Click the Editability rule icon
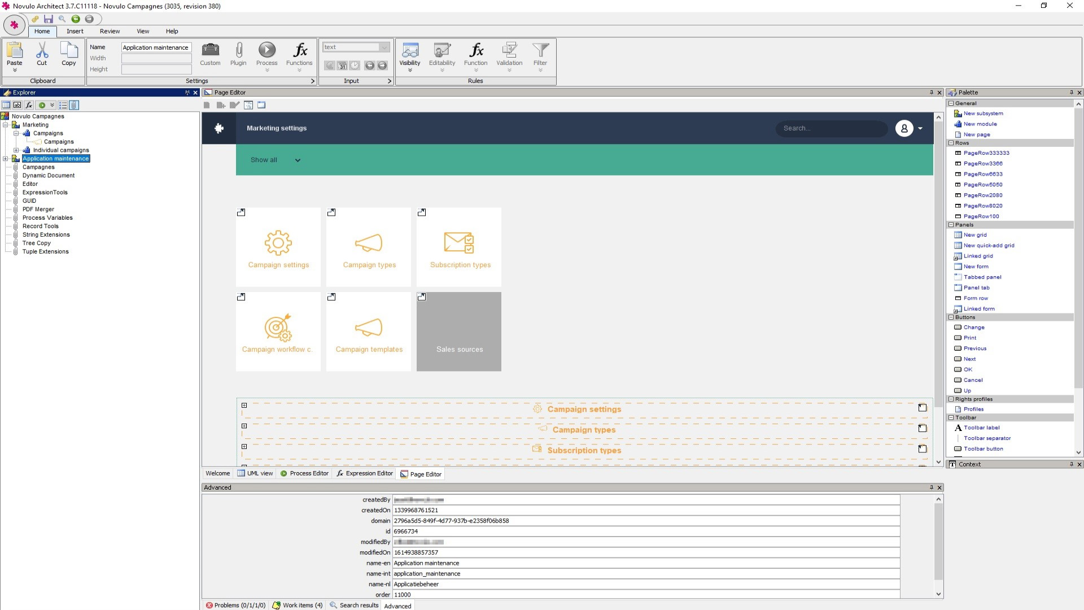1084x610 pixels. pyautogui.click(x=442, y=50)
